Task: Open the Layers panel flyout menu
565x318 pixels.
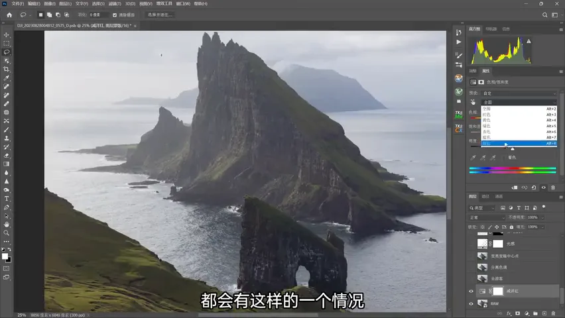Action: tap(561, 197)
